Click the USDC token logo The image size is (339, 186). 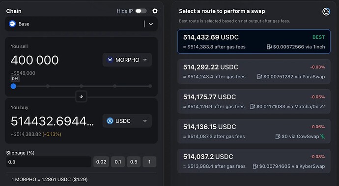(110, 121)
